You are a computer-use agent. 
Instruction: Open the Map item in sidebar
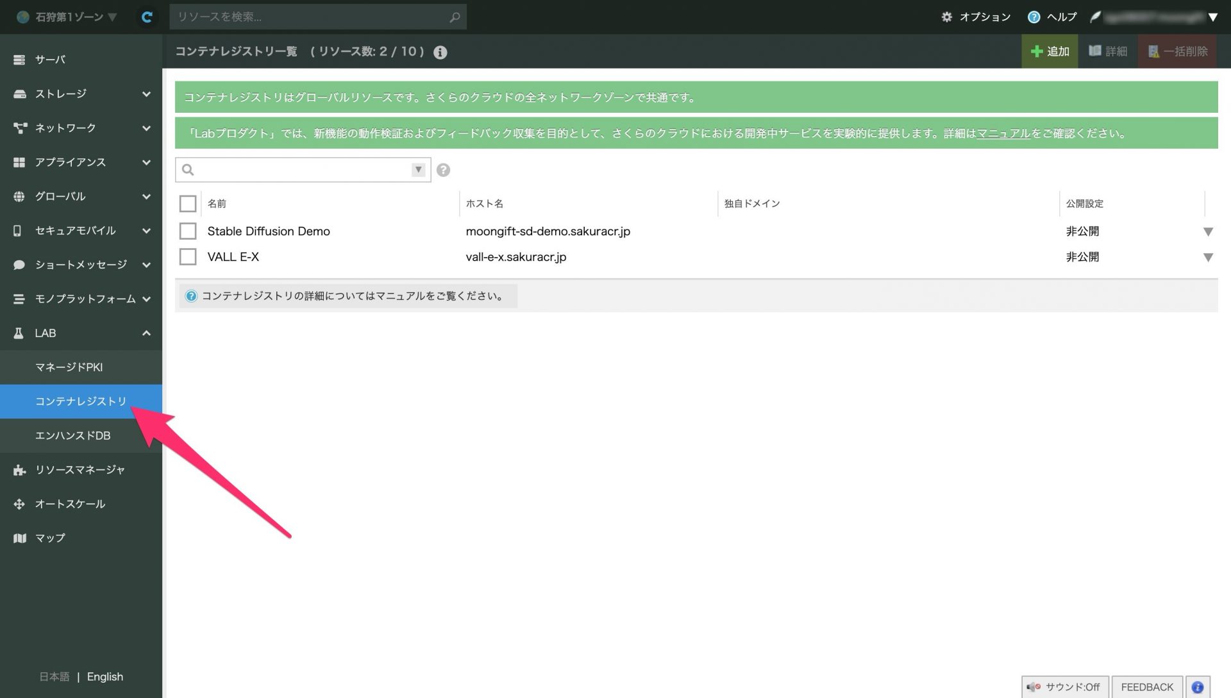click(50, 538)
